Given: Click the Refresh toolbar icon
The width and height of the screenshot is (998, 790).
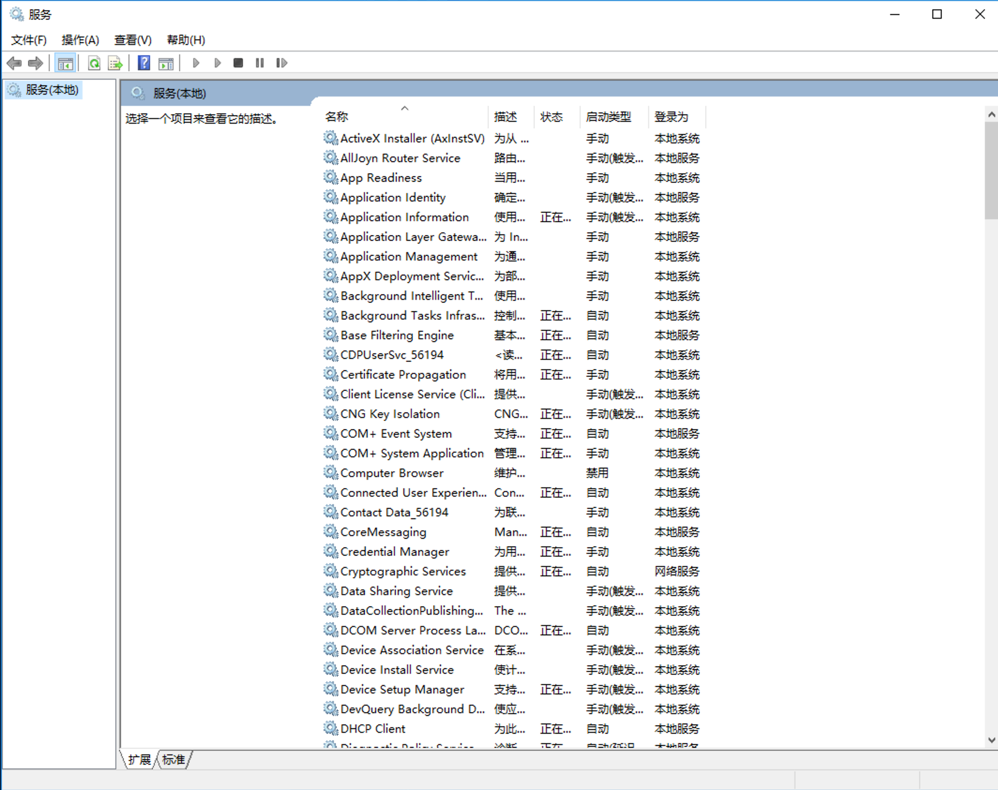Looking at the screenshot, I should (94, 63).
